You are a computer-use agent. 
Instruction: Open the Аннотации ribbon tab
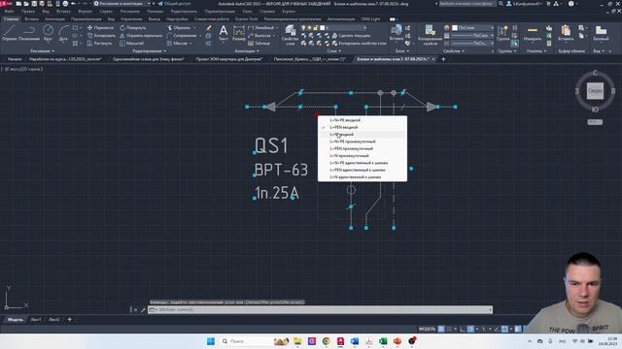54,18
